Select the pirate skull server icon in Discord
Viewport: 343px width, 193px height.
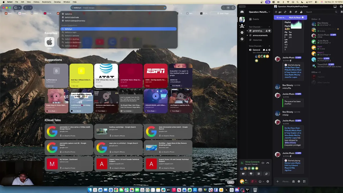pyautogui.click(x=242, y=26)
